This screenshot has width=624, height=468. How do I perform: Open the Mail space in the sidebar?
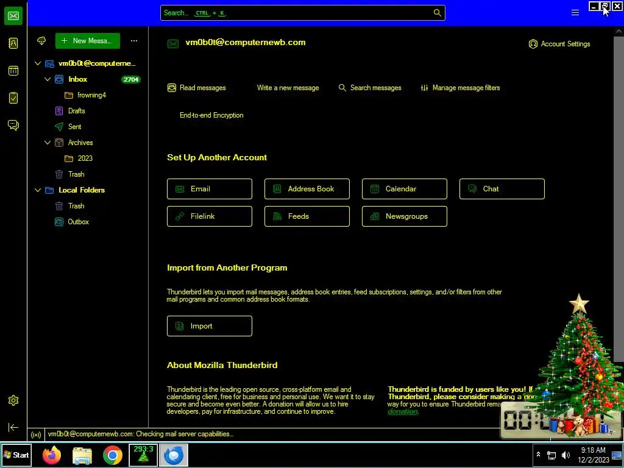tap(13, 16)
